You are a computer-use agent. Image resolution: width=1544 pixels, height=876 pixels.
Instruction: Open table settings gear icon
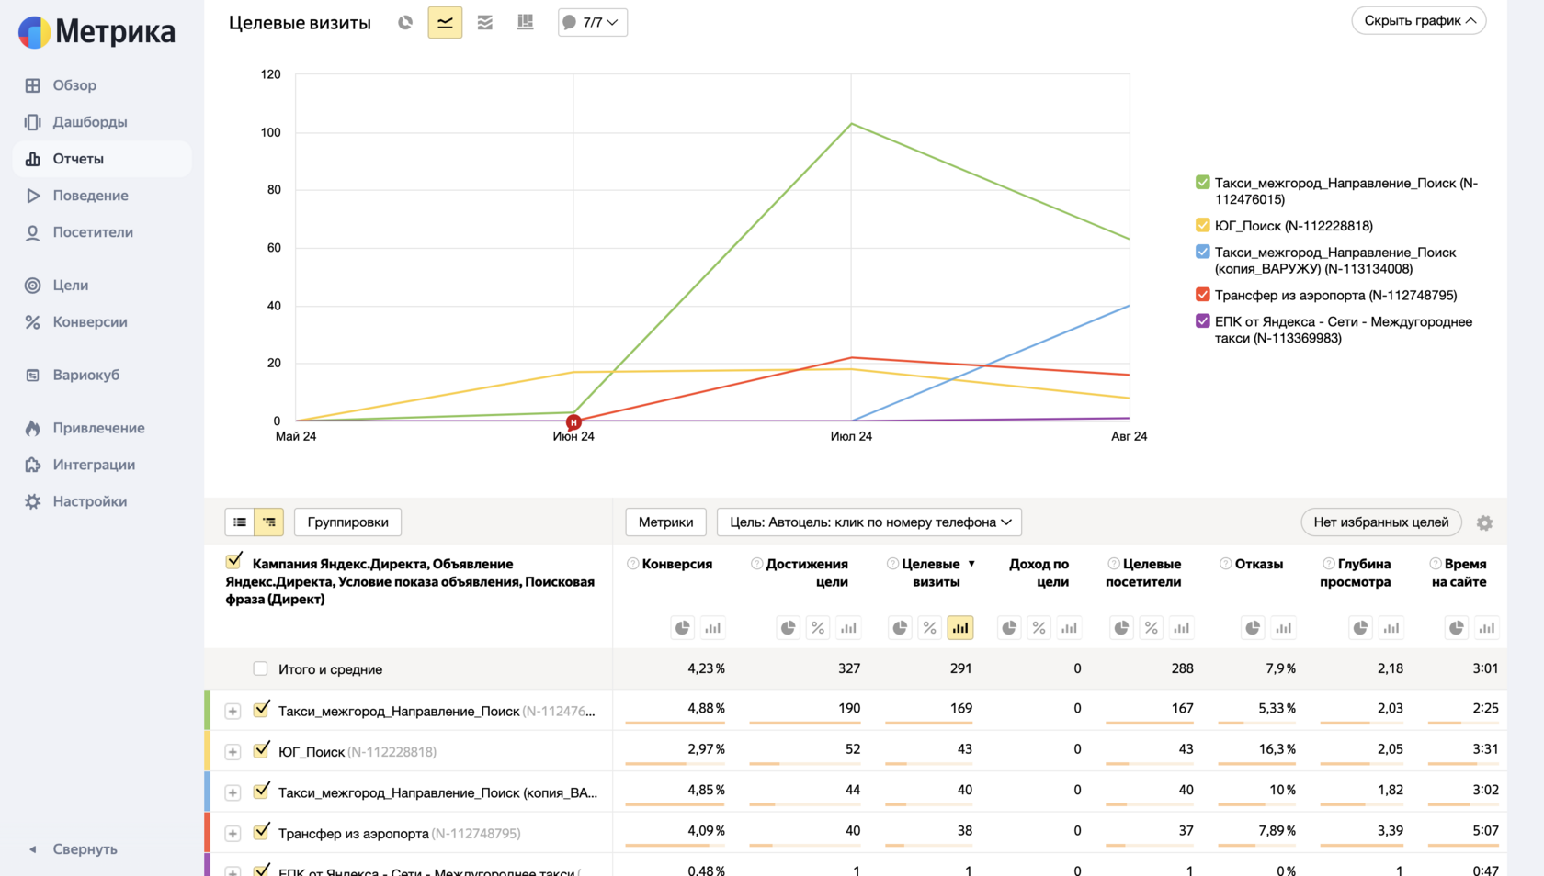1484,522
